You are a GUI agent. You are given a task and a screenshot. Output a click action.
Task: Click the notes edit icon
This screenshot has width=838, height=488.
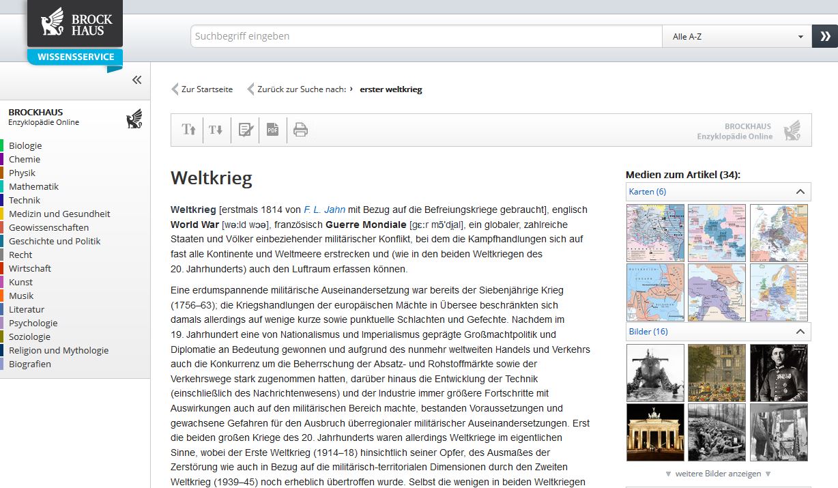(x=245, y=130)
